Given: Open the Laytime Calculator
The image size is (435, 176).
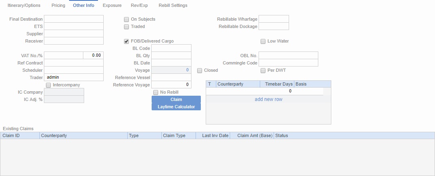Looking at the screenshot, I should click(x=176, y=107).
